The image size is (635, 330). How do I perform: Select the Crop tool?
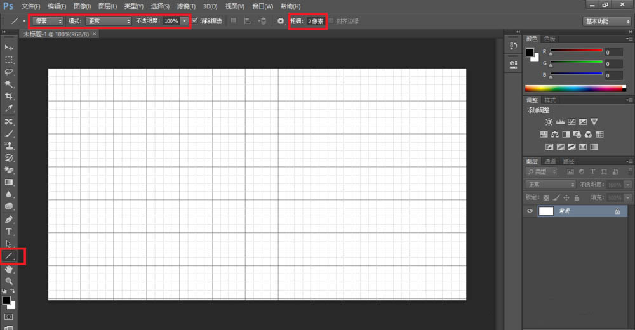tap(8, 96)
